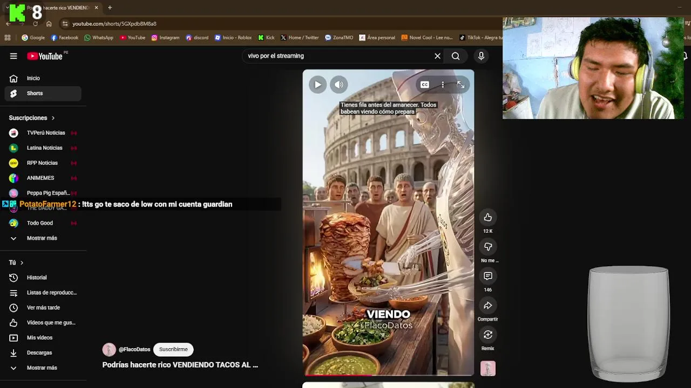
Task: Open ANIMEMES subscription
Action: [x=43, y=178]
